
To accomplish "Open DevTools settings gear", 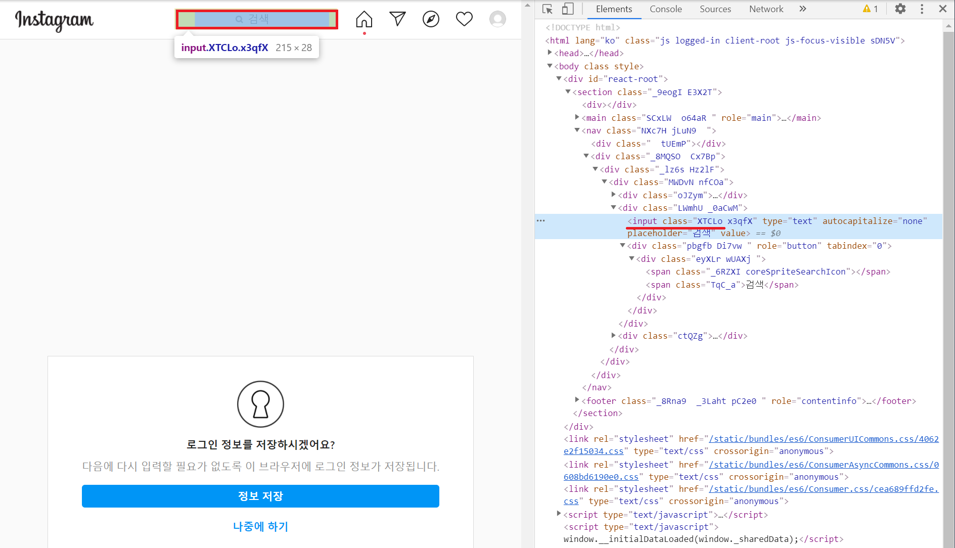I will click(x=900, y=9).
